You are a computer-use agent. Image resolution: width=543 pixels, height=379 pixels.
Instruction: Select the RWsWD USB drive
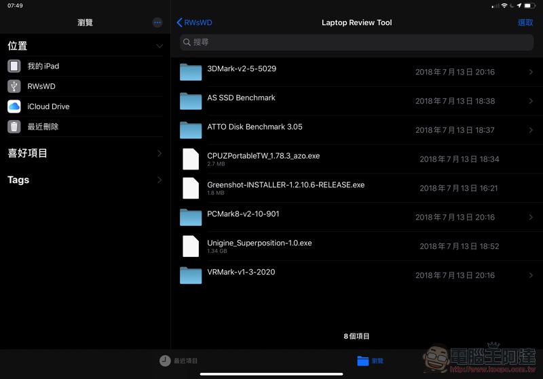tap(85, 86)
